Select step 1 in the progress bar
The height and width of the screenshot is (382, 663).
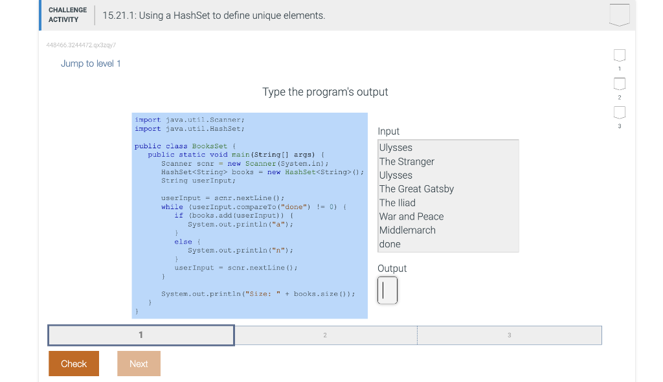coord(140,335)
